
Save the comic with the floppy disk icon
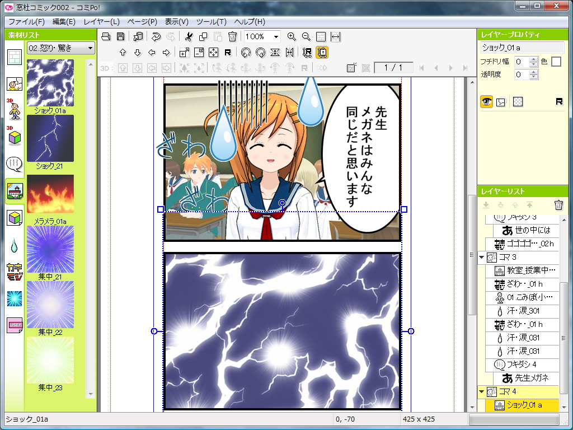pos(121,36)
